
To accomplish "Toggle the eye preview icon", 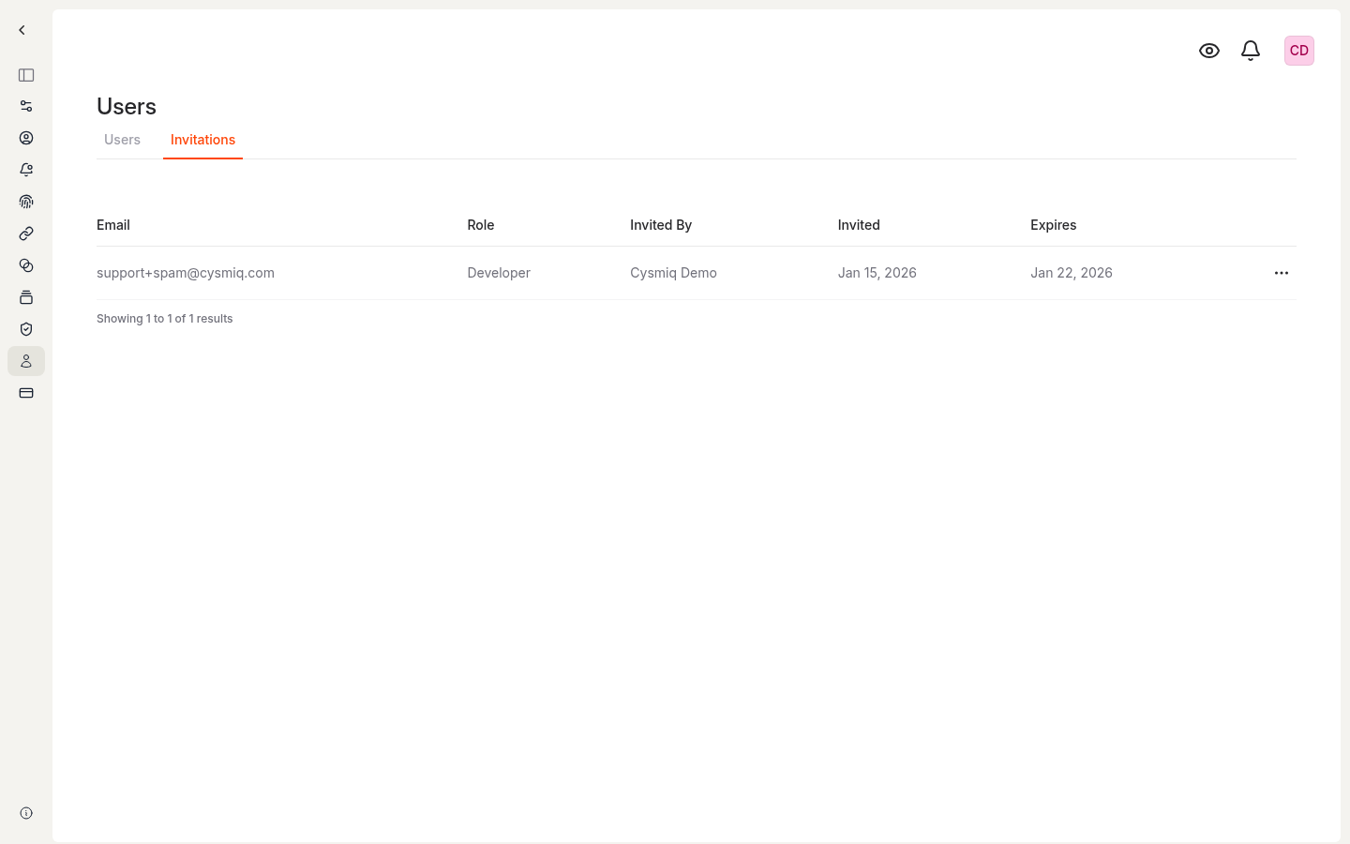I will [x=1209, y=51].
